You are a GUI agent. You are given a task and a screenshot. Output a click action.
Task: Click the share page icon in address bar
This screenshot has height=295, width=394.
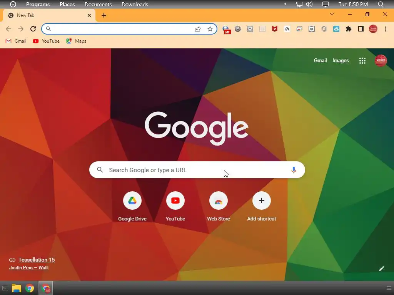pos(198,29)
